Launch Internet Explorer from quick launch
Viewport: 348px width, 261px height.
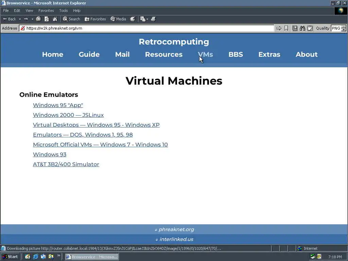(x=35, y=257)
